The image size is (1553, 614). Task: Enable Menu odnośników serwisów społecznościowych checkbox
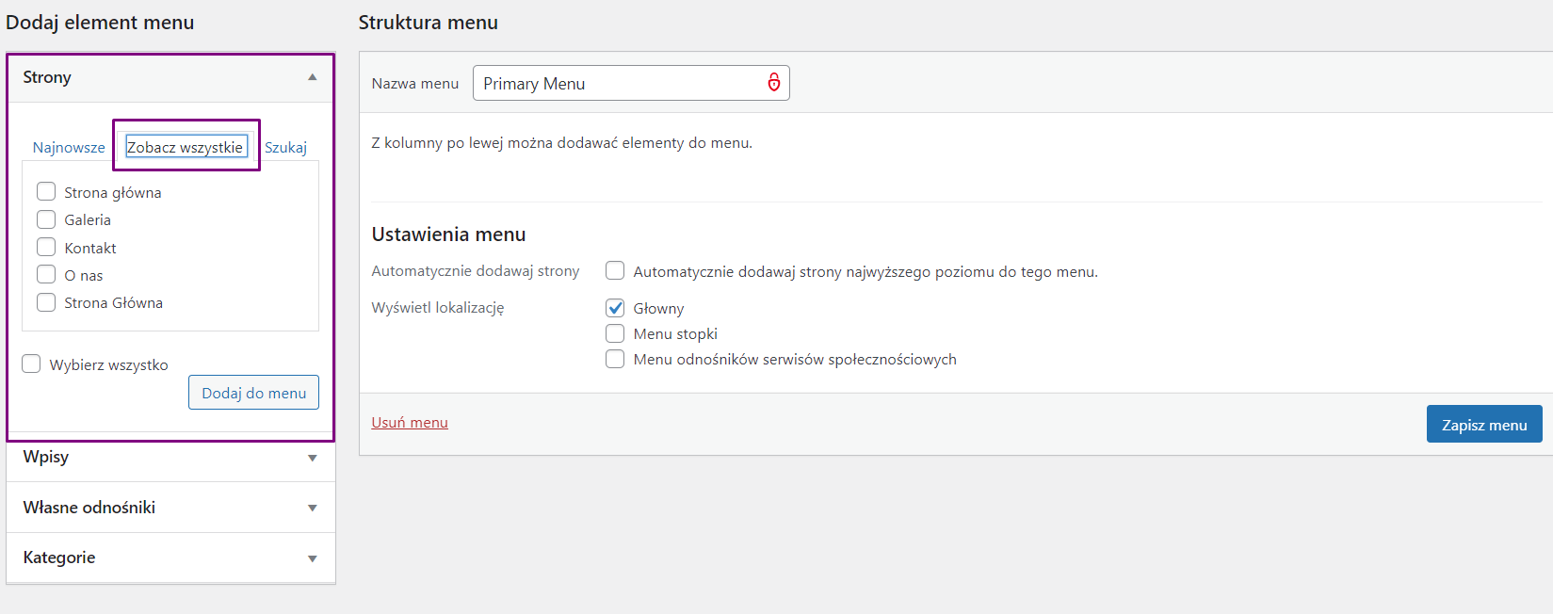click(615, 359)
